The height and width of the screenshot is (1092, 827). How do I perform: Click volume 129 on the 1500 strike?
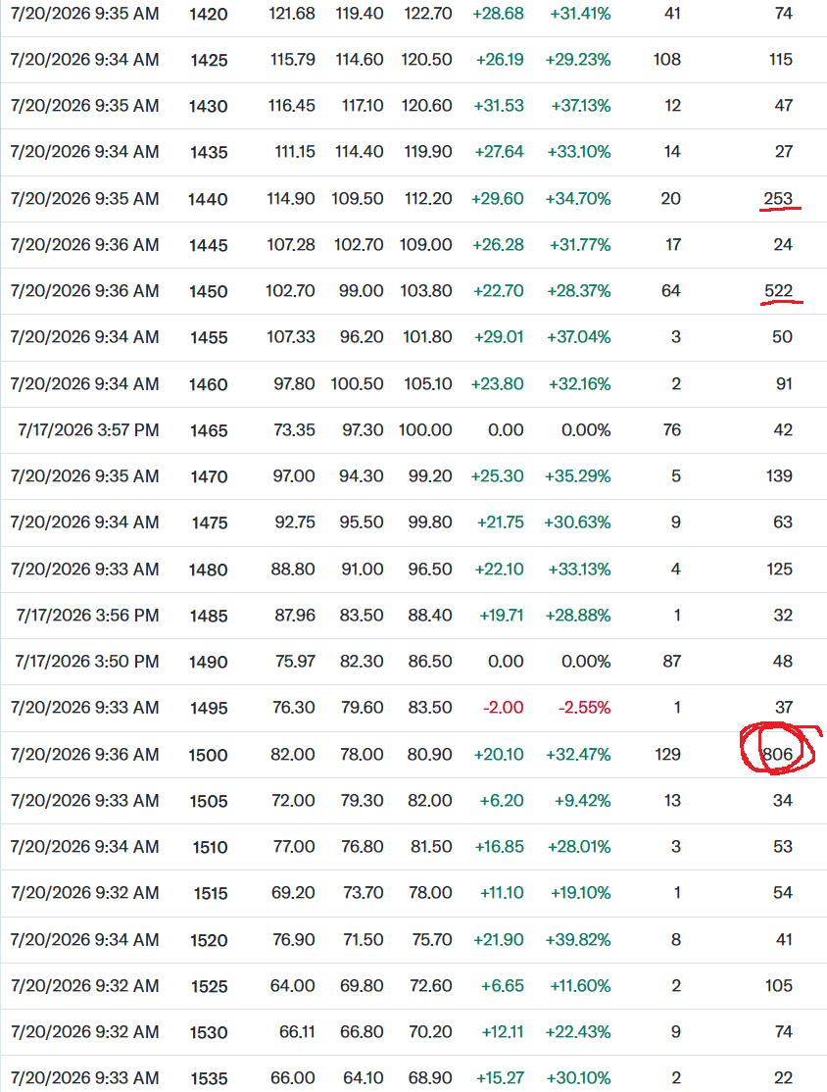point(667,755)
